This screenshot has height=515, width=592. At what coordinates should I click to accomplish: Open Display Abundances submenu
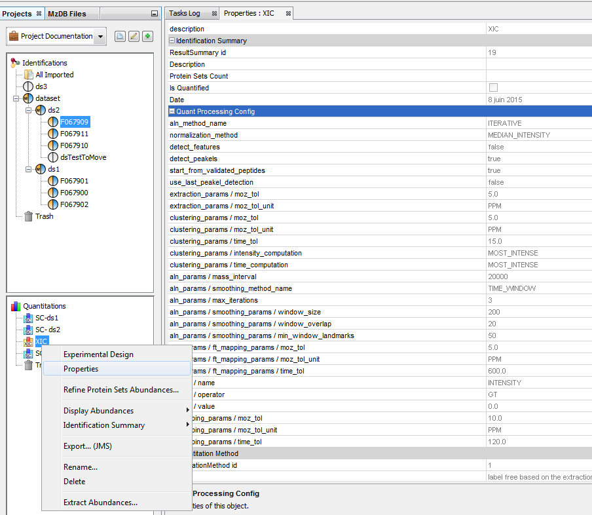tap(98, 411)
